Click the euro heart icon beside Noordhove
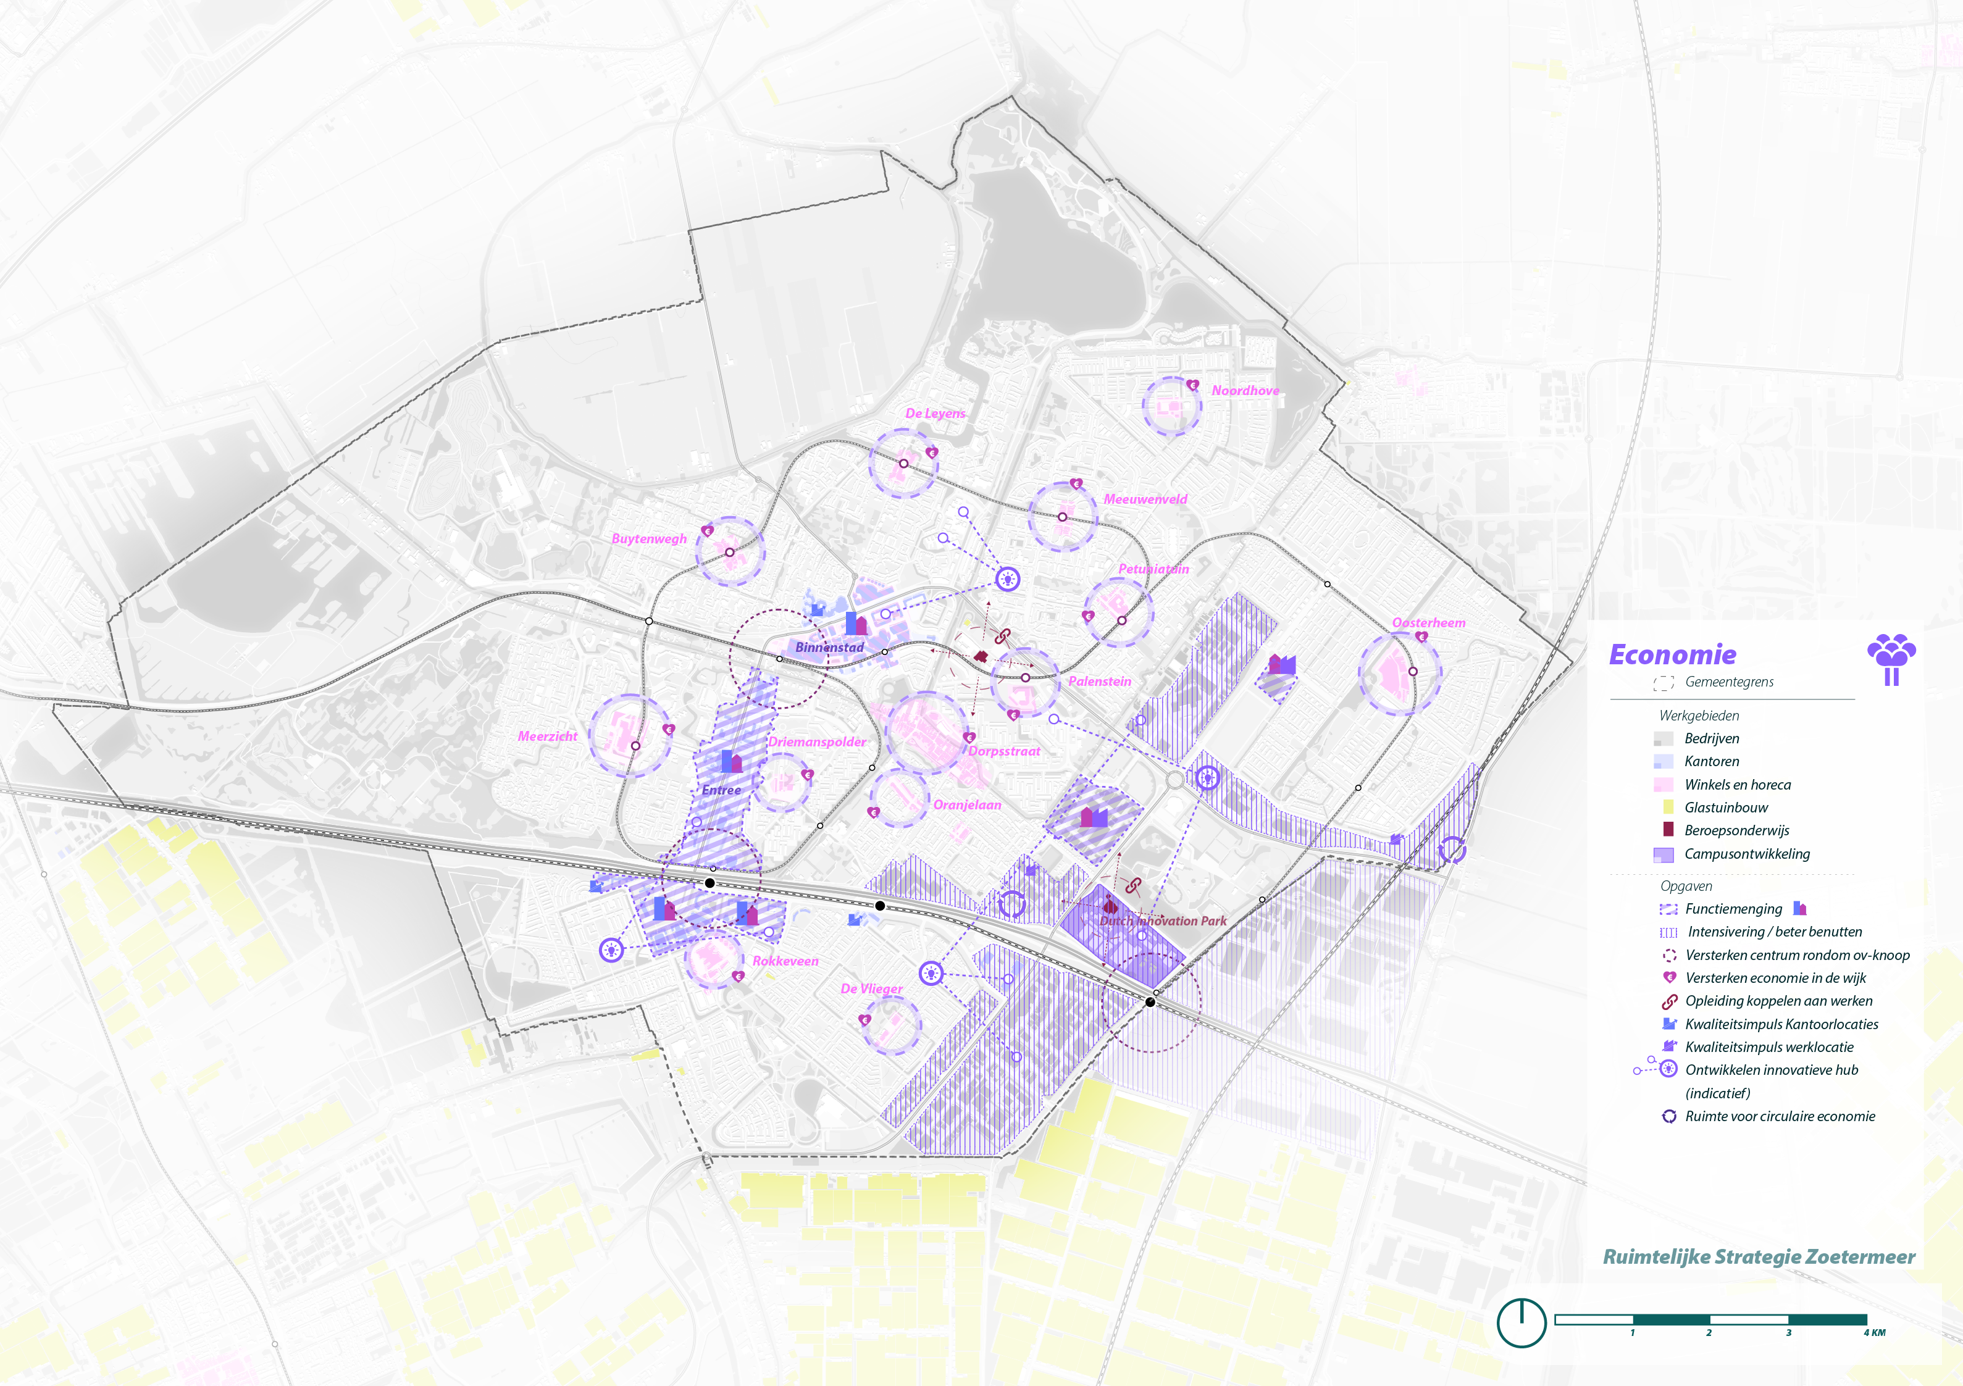1963x1386 pixels. [x=1192, y=386]
